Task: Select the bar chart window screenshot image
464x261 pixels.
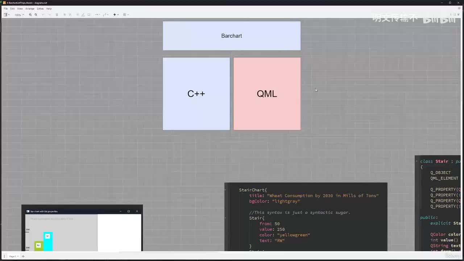Action: tap(82, 228)
